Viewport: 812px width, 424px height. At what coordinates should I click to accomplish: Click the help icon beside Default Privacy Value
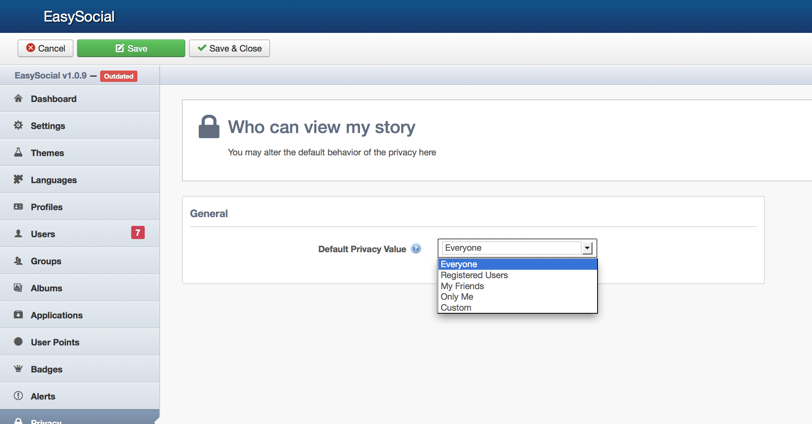[x=416, y=249]
